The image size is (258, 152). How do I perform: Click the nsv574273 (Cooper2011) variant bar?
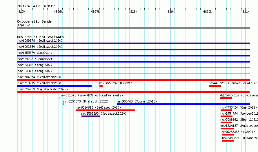133,62
